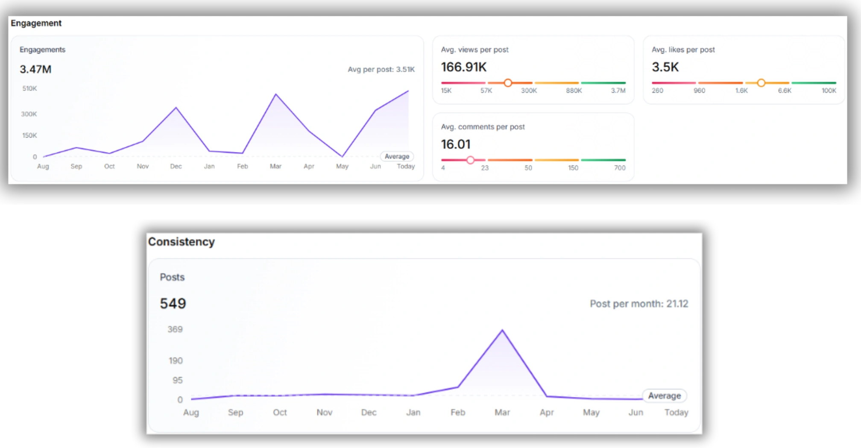Click the "166.91K" value
This screenshot has height=448, width=861.
coord(464,67)
